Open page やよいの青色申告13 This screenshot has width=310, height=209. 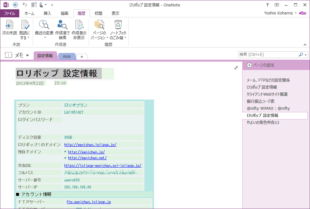(x=263, y=123)
